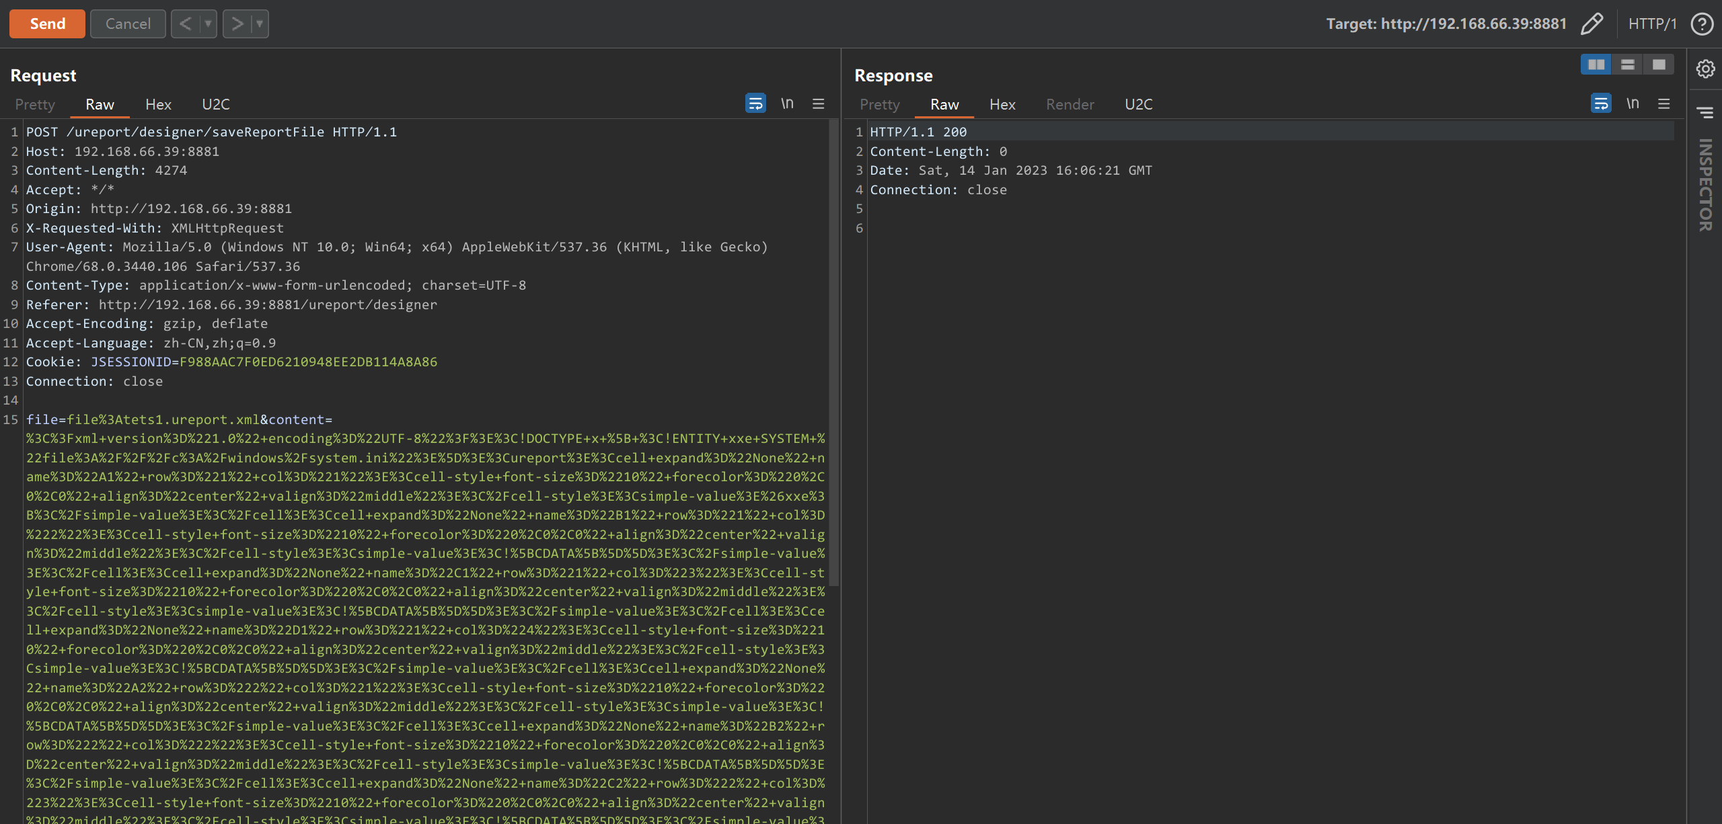
Task: Show non-printable characters in the response
Action: pyautogui.click(x=1632, y=104)
